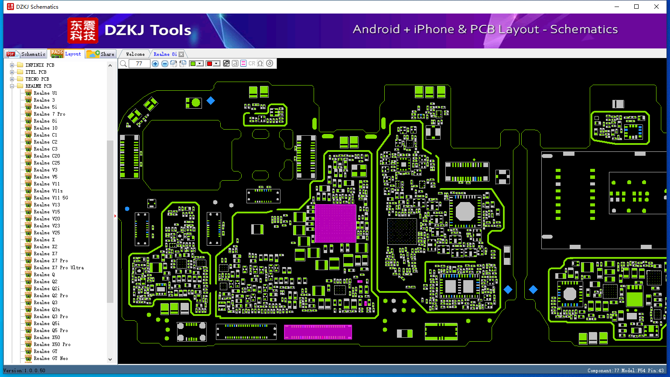The image size is (670, 377).
Task: Select Realme 8i in the tree
Action: click(x=45, y=121)
